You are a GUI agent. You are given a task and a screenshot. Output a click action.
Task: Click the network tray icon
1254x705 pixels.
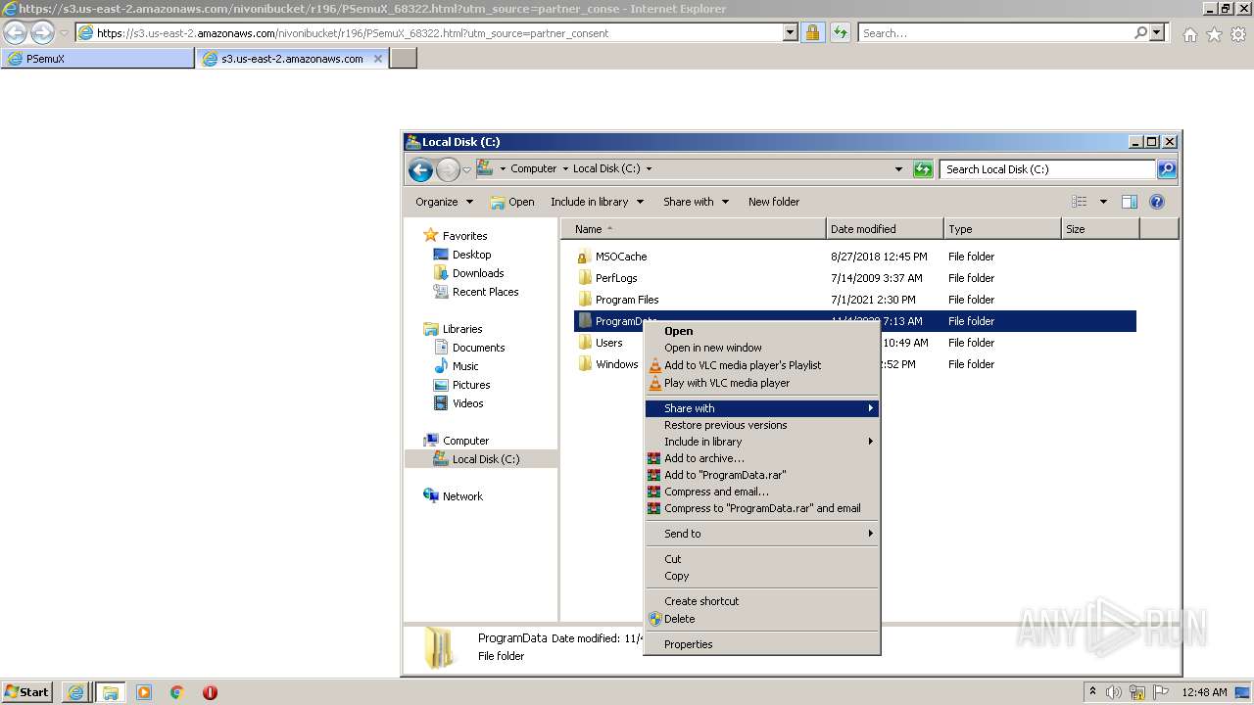coord(1136,692)
